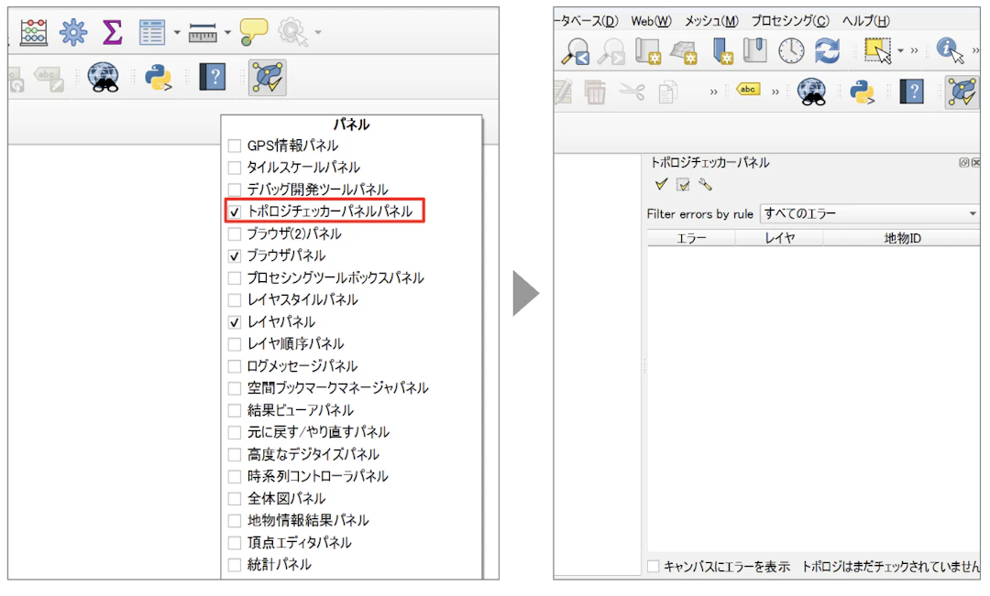Open the Field Calculator abacus icon
This screenshot has height=596, width=990.
(34, 31)
